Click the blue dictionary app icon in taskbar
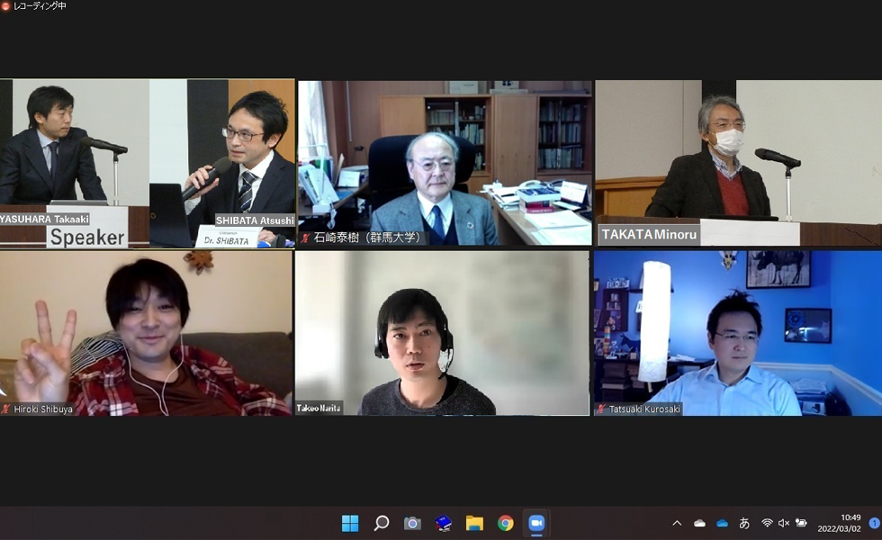882x540 pixels. tap(444, 523)
